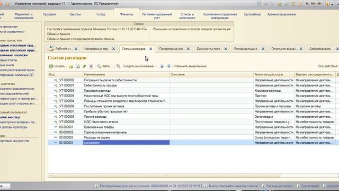Viewport: 339px width, 191px height.
Task: Add to favorites with star icon
Action: coord(280,4)
